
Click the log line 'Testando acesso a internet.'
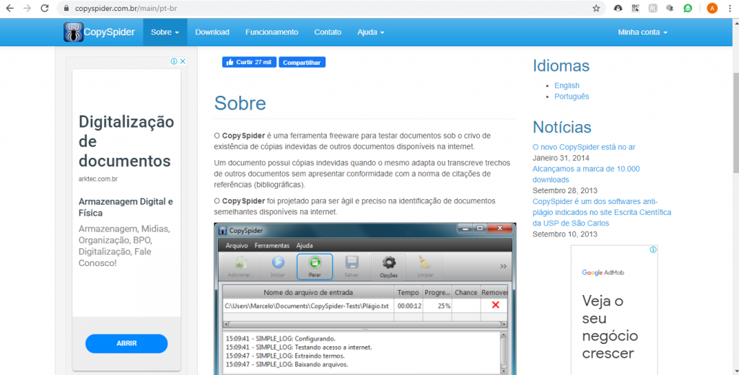pyautogui.click(x=298, y=347)
